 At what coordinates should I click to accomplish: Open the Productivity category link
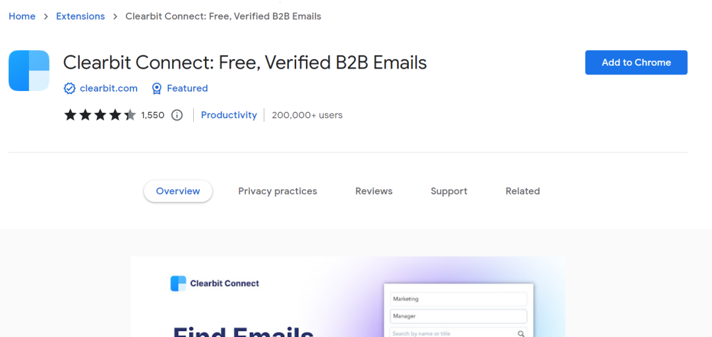pos(229,115)
